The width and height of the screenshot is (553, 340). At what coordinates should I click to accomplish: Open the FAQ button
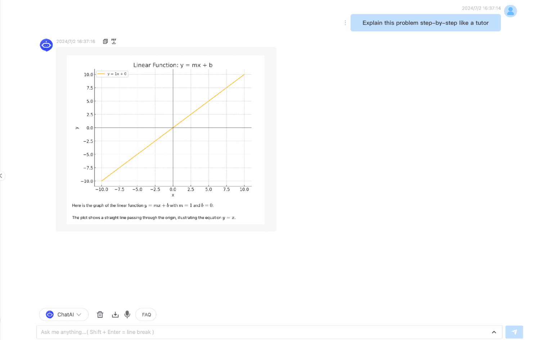click(146, 314)
